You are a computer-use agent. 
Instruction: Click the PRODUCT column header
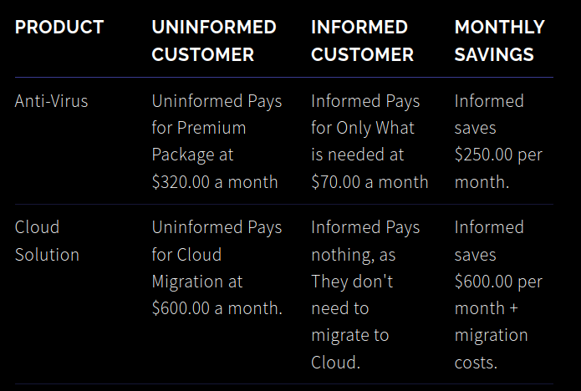click(x=59, y=28)
